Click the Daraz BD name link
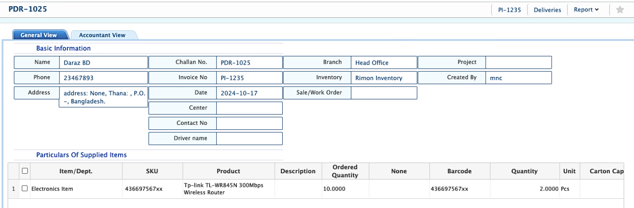This screenshot has height=208, width=634. pyautogui.click(x=77, y=63)
